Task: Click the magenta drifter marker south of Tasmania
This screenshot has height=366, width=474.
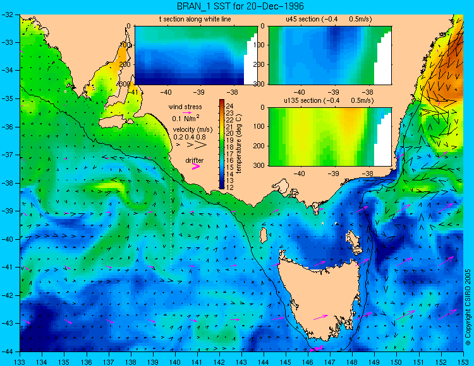Action: click(x=316, y=348)
